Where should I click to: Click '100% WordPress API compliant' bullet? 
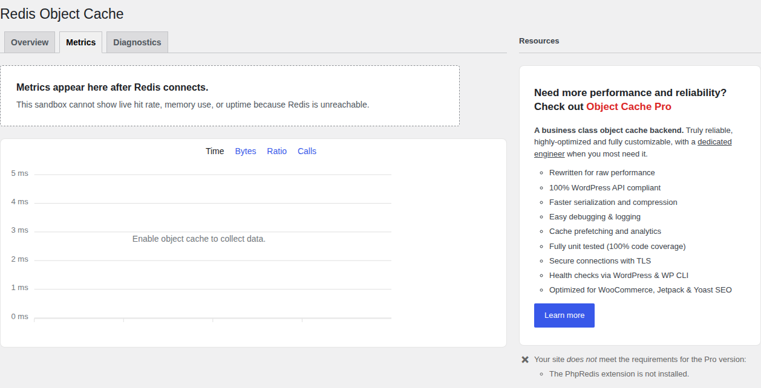pyautogui.click(x=605, y=188)
